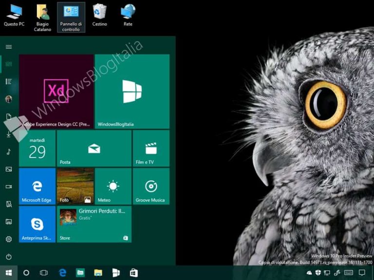
Task: Open the Posta mail tile
Action: [x=94, y=149]
